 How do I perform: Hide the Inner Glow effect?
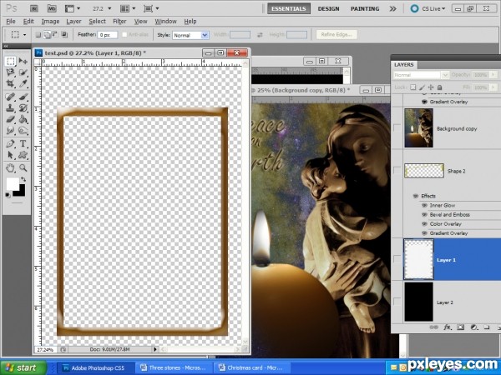pyautogui.click(x=425, y=205)
